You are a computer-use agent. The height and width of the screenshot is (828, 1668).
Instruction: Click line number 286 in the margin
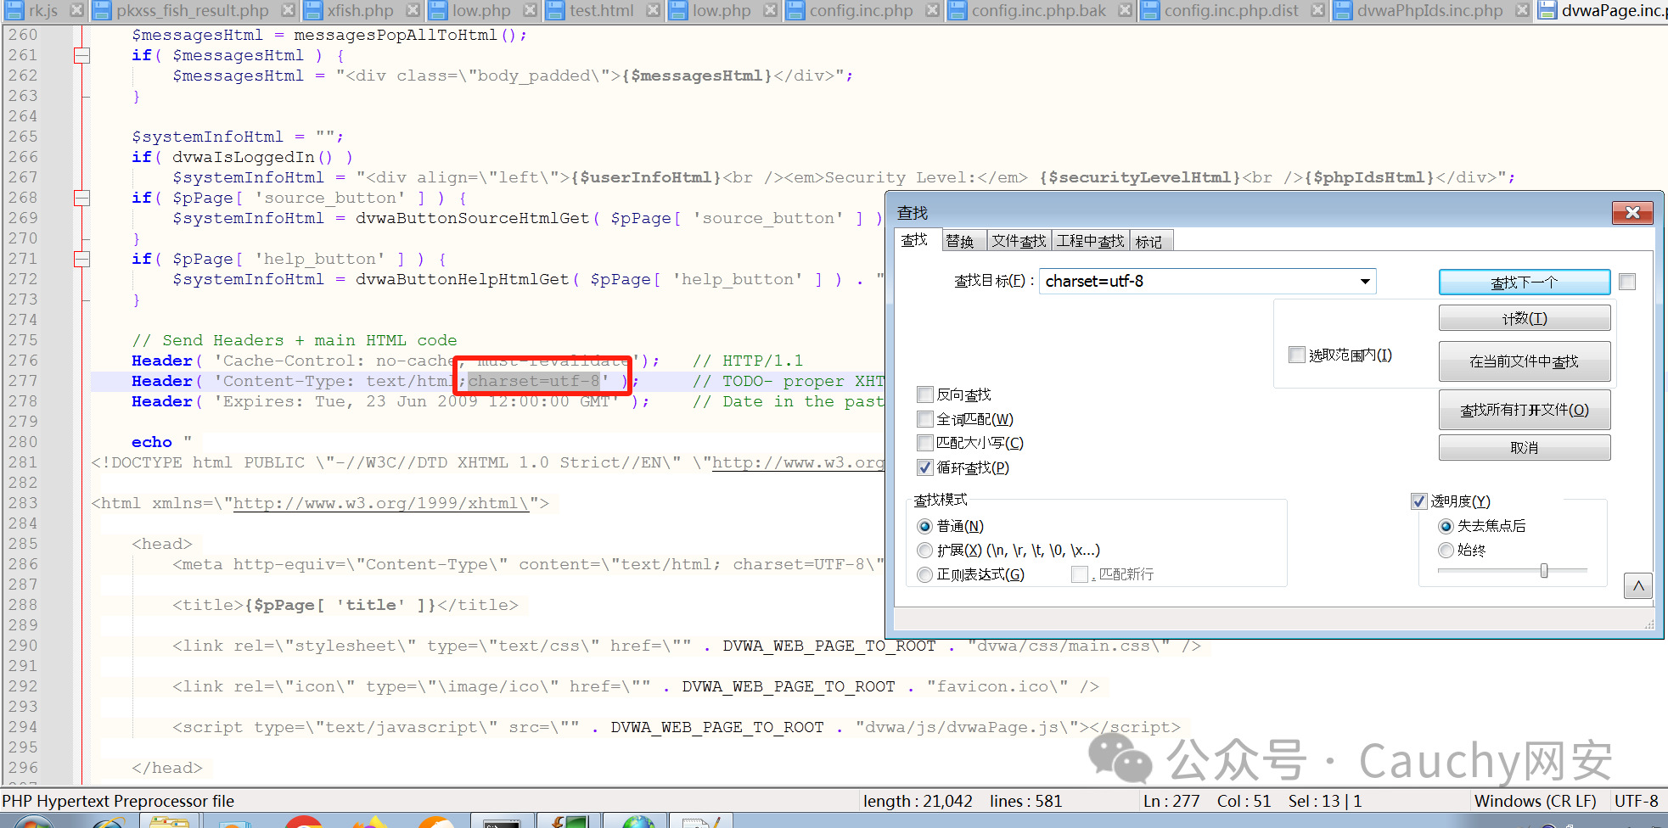click(23, 564)
